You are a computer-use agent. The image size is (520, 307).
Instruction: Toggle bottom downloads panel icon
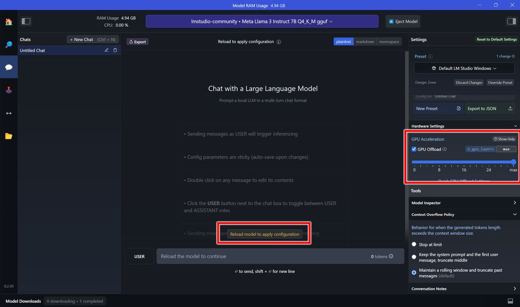[511, 301]
